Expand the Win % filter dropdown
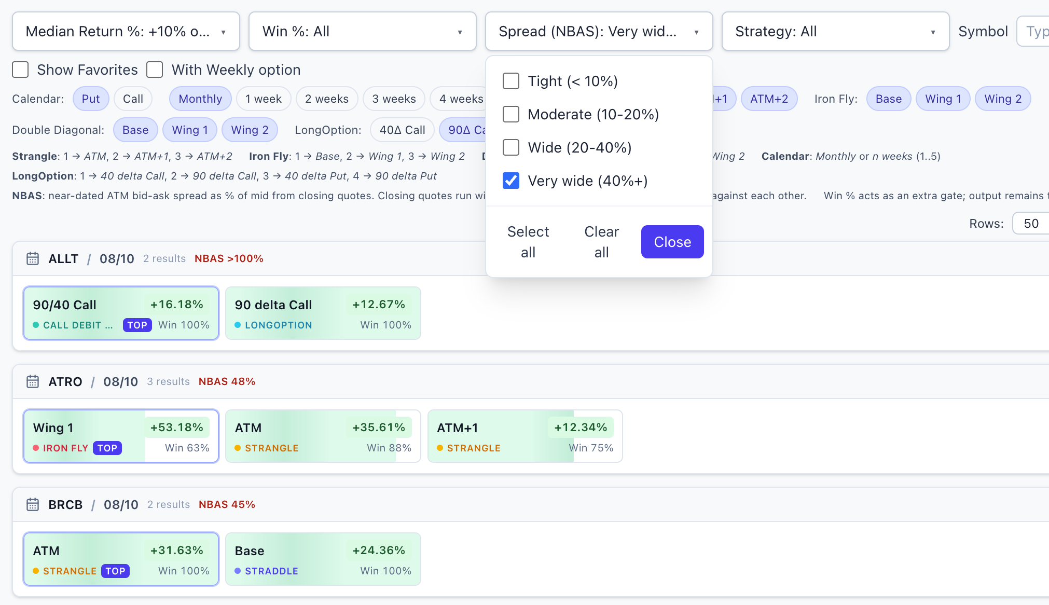 [x=363, y=32]
